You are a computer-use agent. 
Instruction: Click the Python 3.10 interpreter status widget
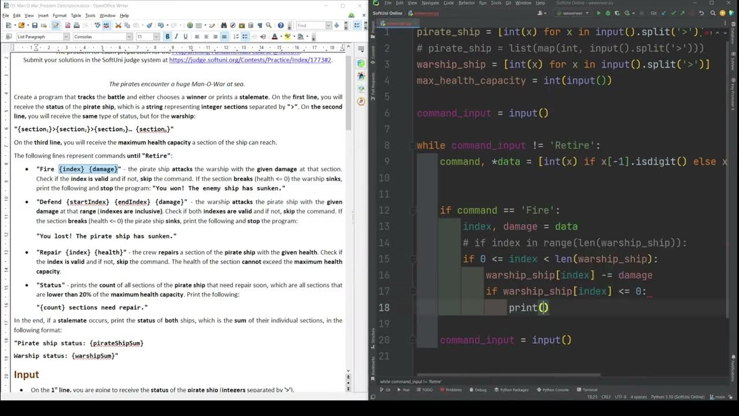678,397
